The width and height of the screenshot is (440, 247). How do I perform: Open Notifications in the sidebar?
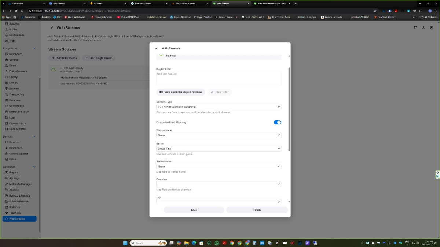(16, 35)
